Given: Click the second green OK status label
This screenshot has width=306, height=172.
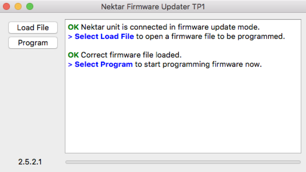Looking at the screenshot, I should 73,55.
